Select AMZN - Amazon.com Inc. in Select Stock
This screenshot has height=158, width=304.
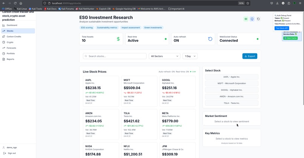click(x=232, y=97)
